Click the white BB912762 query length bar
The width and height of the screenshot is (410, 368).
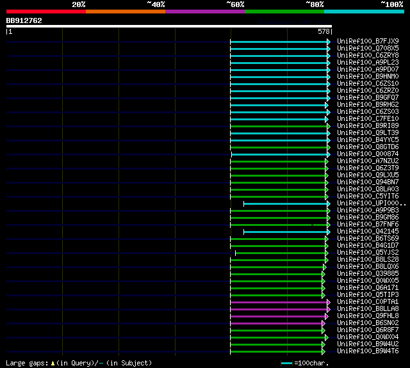click(x=169, y=26)
